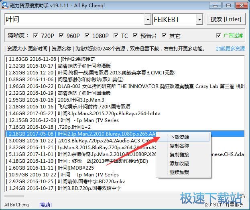Toggle the 预告片 trailer checkbox
Screen dimensions: 250x210
pyautogui.click(x=136, y=36)
